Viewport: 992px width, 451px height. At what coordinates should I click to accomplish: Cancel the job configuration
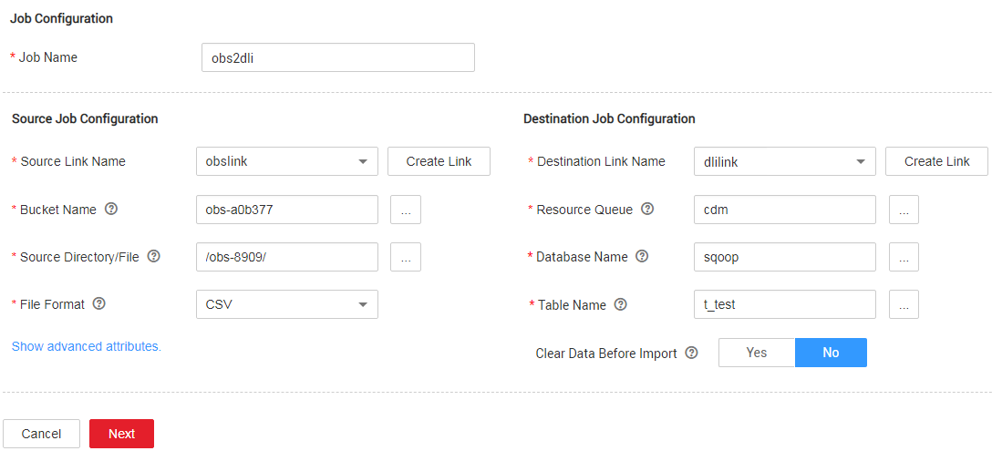(42, 434)
